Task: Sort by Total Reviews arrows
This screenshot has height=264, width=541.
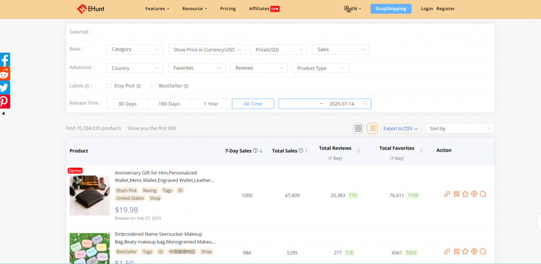Action: coord(359,151)
